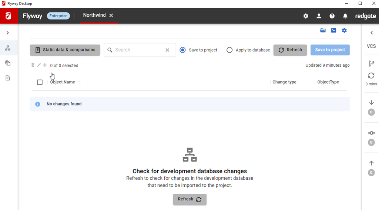Open the user account icon
The image size is (379, 210).
[x=319, y=16]
